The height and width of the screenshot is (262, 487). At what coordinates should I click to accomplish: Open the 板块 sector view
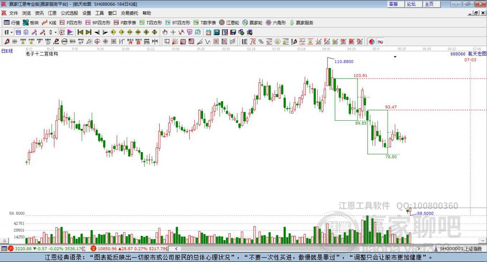coord(31,23)
